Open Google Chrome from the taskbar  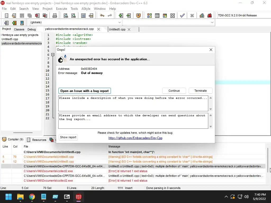pyautogui.click(x=32, y=197)
